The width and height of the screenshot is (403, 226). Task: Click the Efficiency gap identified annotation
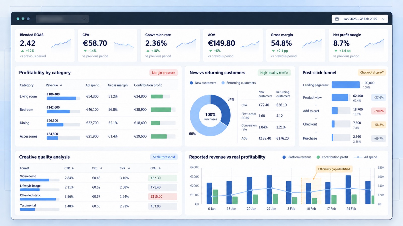[x=334, y=169]
